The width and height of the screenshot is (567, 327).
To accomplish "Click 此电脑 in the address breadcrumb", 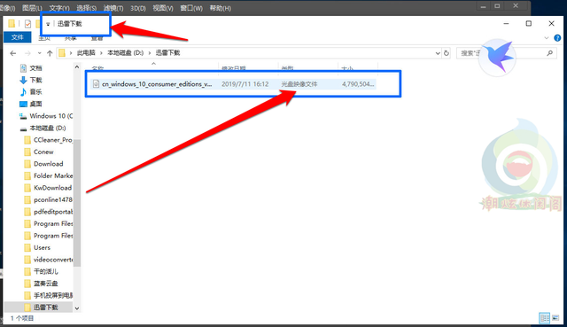I will tap(86, 53).
